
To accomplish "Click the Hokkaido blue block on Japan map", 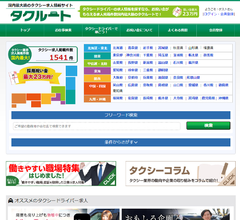I will (72, 71).
